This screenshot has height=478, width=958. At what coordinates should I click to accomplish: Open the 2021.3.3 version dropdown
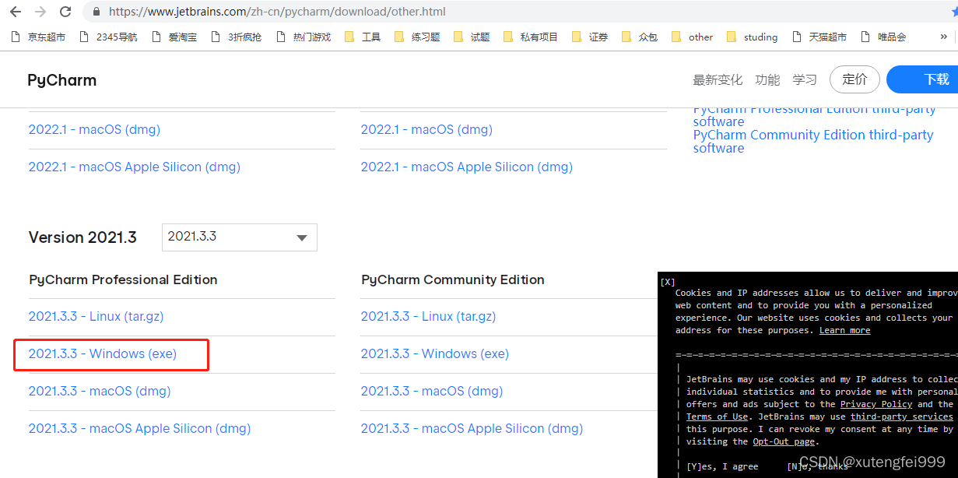pos(240,237)
